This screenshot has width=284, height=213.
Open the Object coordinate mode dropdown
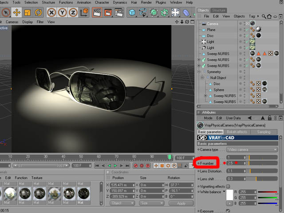[121, 203]
